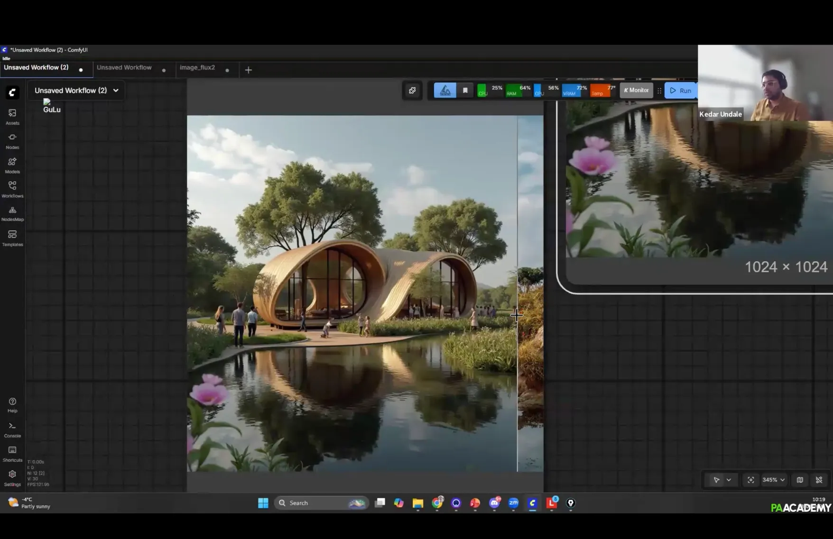833x539 pixels.
Task: Open the 345% zoom level dropdown
Action: [773, 480]
